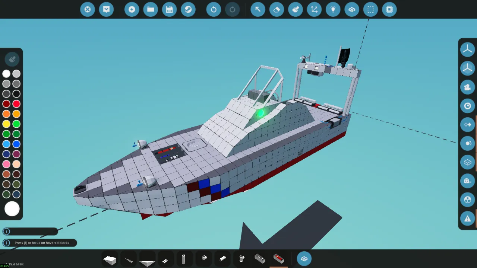Open the blocks inventory button in bottom bar
Image resolution: width=477 pixels, height=268 pixels.
304,259
